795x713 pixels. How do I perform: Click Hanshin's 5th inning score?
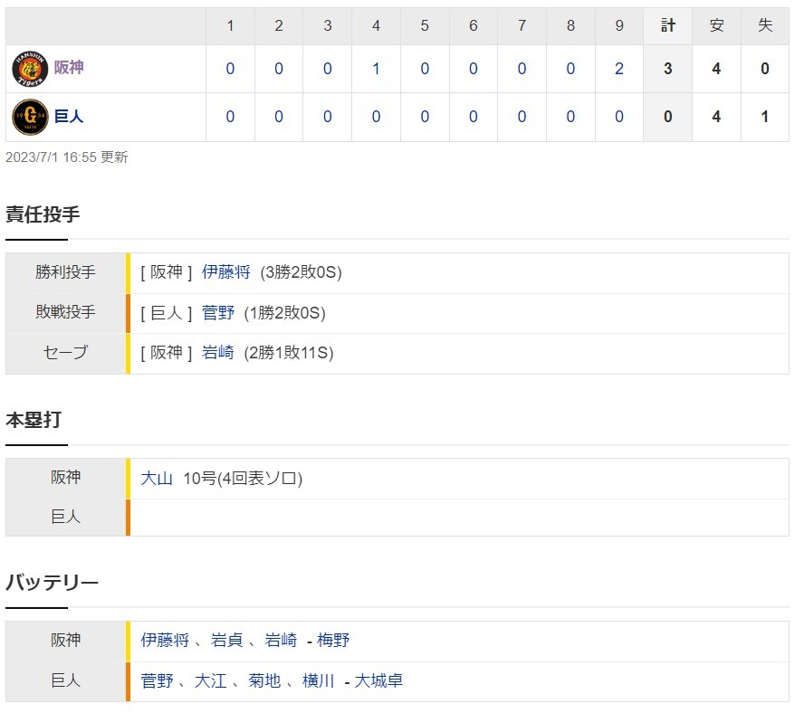(425, 69)
